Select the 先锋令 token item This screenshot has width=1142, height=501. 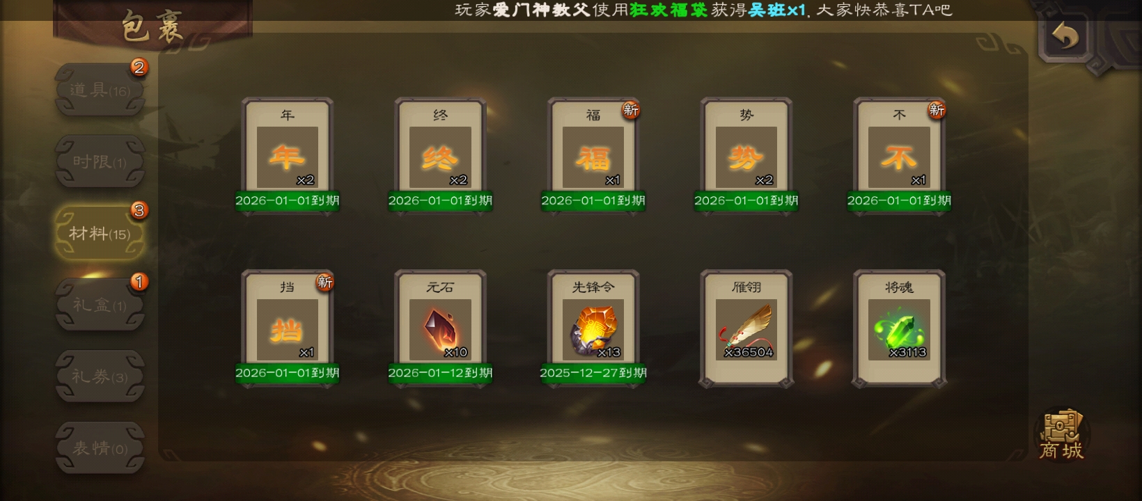(593, 328)
